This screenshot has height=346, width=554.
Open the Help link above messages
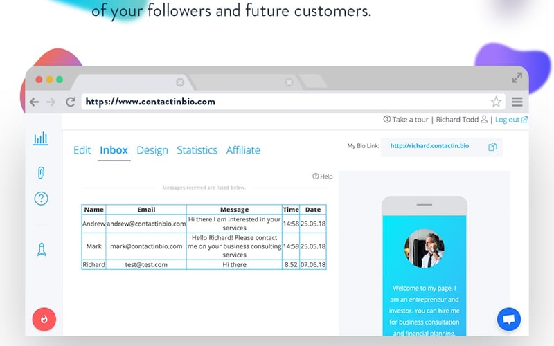[323, 176]
